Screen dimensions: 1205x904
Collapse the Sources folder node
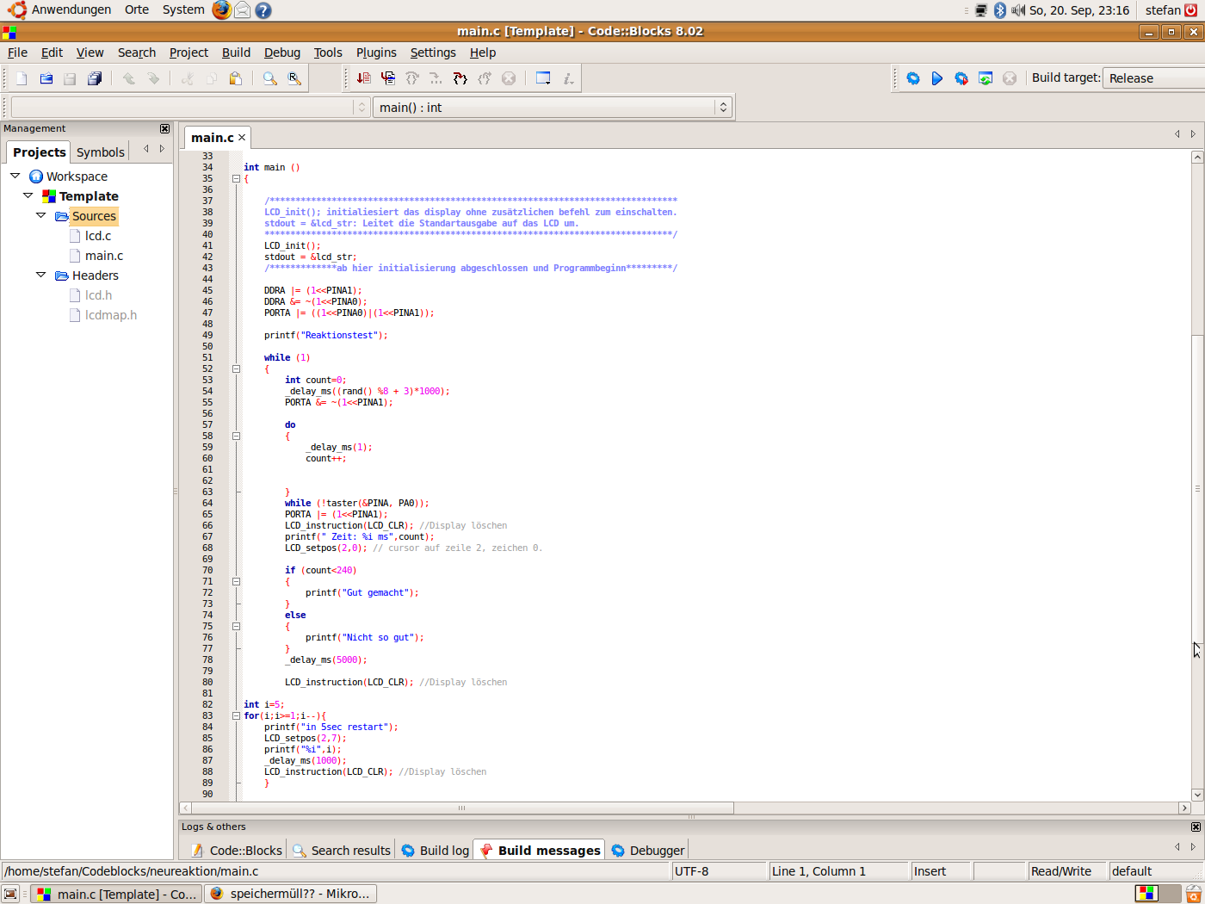[41, 215]
